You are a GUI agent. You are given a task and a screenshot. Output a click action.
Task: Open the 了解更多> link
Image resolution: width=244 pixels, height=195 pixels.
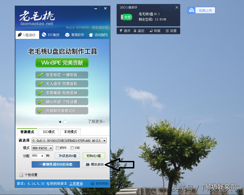tap(96, 122)
